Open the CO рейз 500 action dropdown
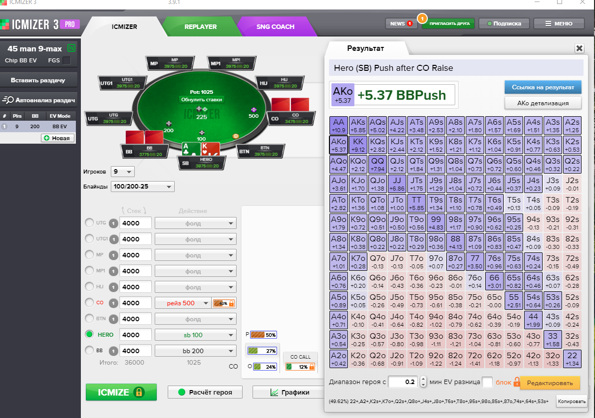This screenshot has width=595, height=418. [x=183, y=303]
